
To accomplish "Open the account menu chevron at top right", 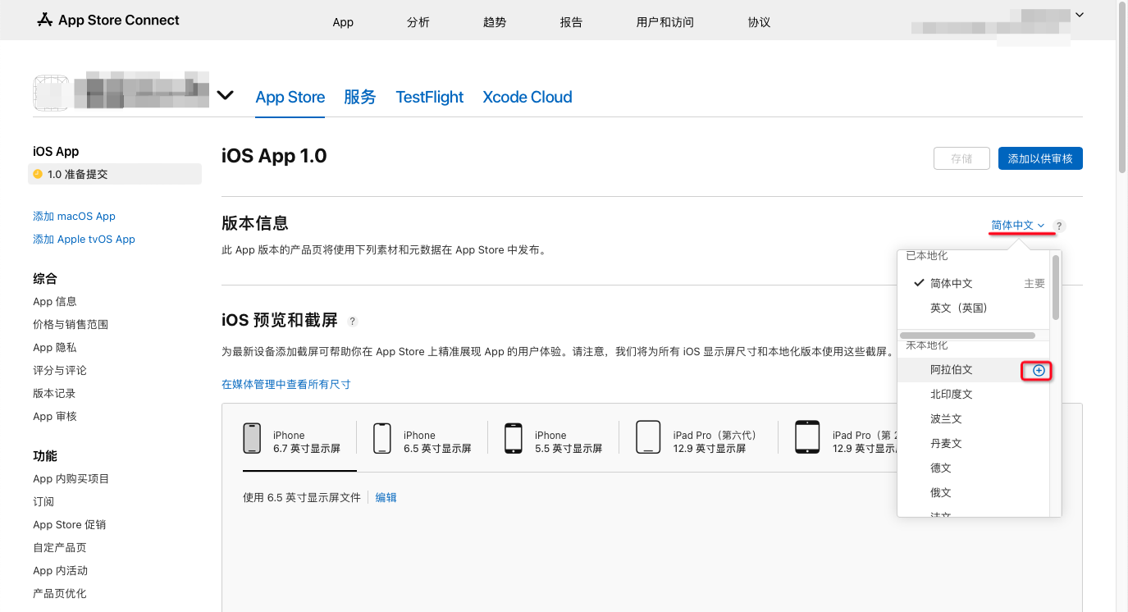I will pos(1080,14).
